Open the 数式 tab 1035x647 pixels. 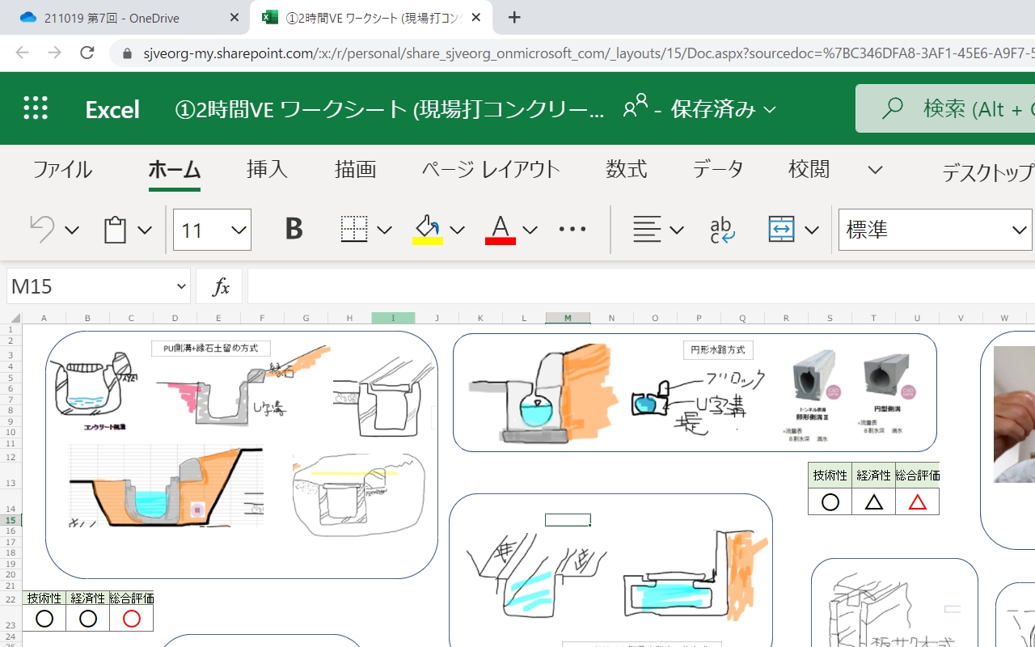coord(627,169)
